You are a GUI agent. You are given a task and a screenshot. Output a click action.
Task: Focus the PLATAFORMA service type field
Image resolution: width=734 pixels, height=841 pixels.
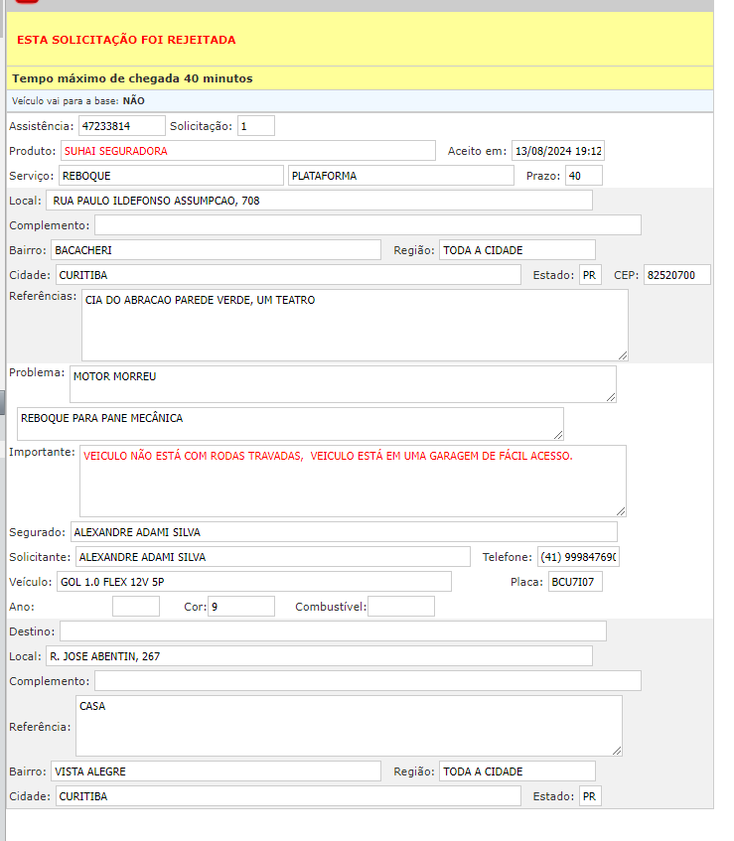coord(401,176)
